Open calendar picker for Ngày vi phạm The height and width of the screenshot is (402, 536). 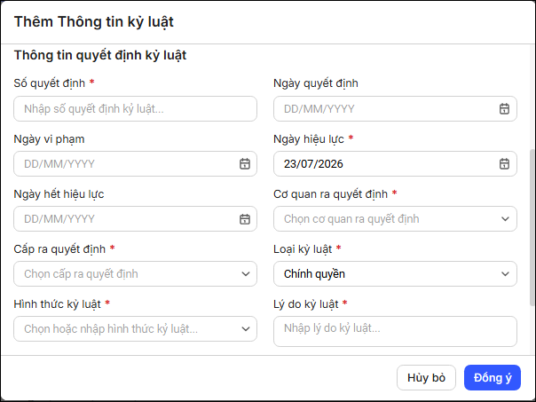[244, 164]
